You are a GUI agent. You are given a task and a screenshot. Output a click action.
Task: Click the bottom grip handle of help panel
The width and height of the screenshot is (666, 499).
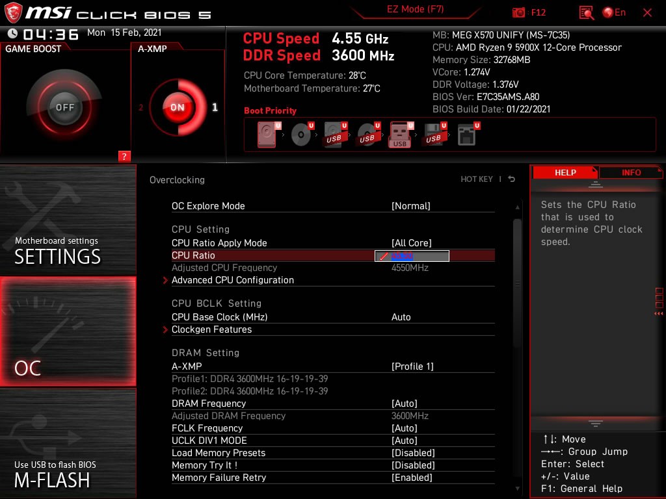click(596, 424)
